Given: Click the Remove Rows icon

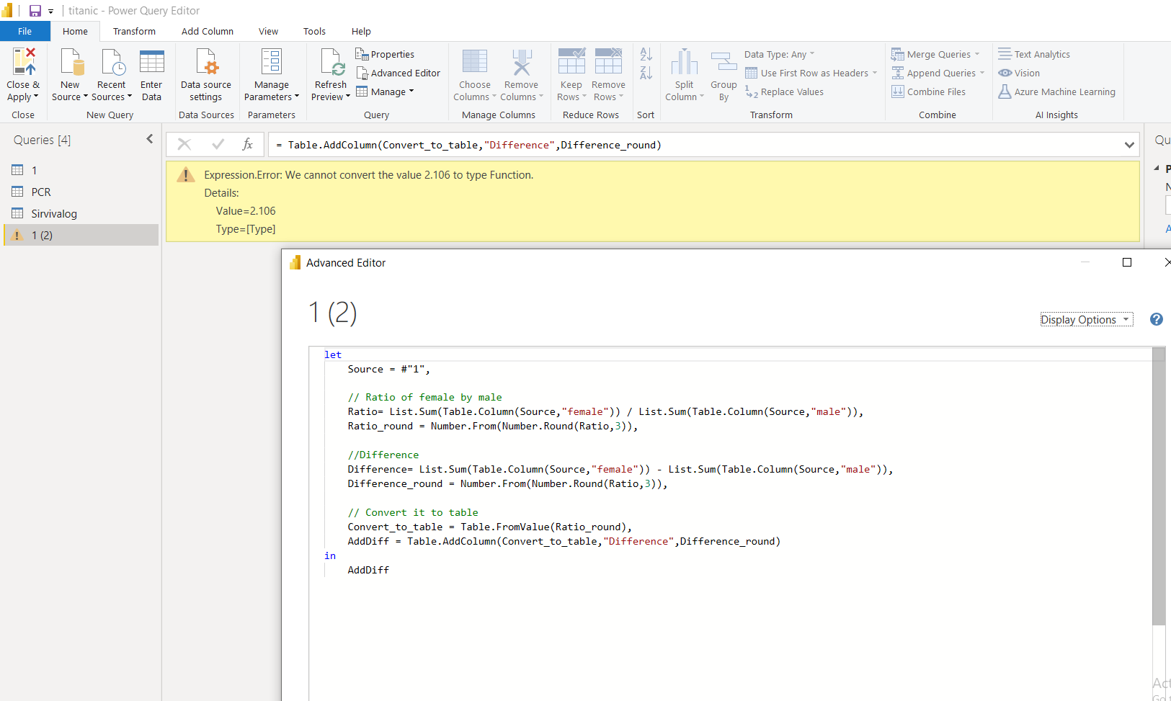Looking at the screenshot, I should click(608, 62).
